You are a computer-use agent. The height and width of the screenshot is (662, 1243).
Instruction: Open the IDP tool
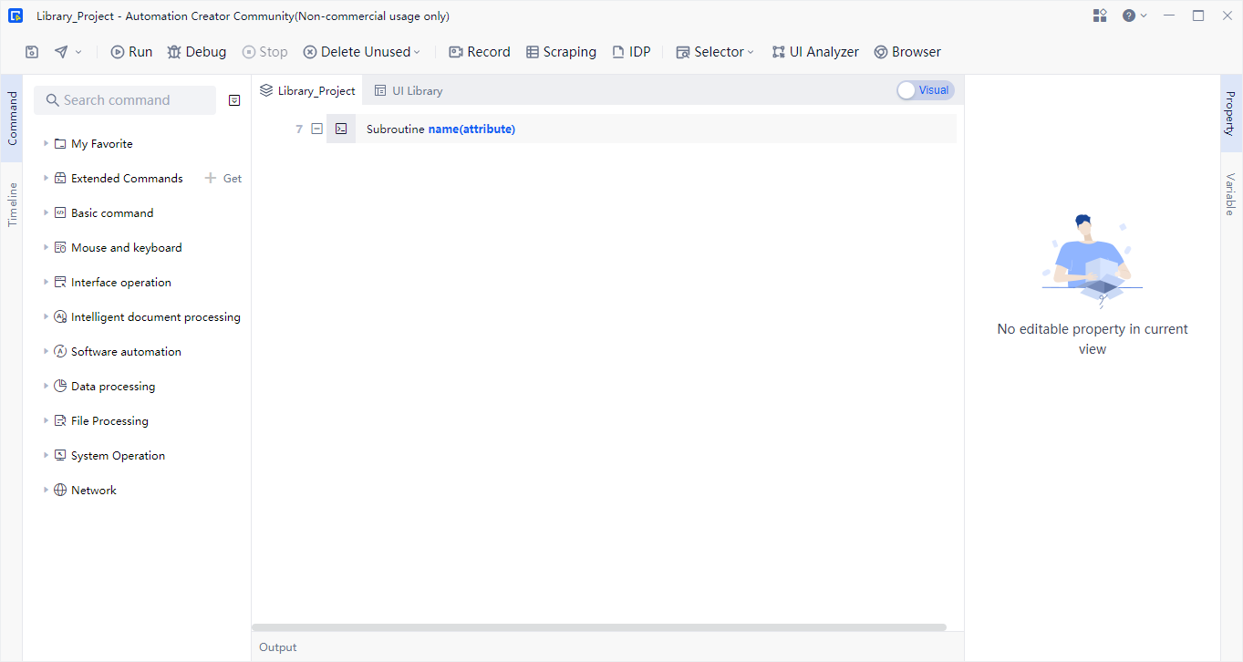(631, 52)
